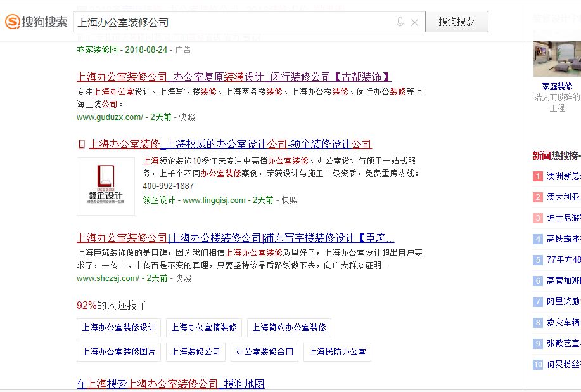The width and height of the screenshot is (581, 392).
Task: Open the 领企装修设计公司 result title
Action: (230, 144)
